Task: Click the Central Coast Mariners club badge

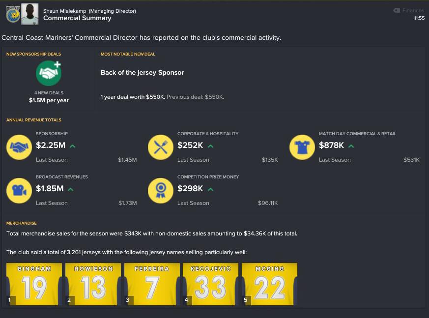Action: point(13,14)
